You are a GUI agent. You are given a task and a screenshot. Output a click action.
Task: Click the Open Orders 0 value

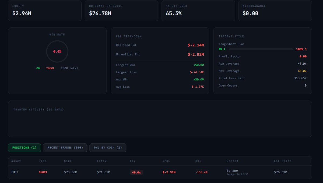click(306, 85)
